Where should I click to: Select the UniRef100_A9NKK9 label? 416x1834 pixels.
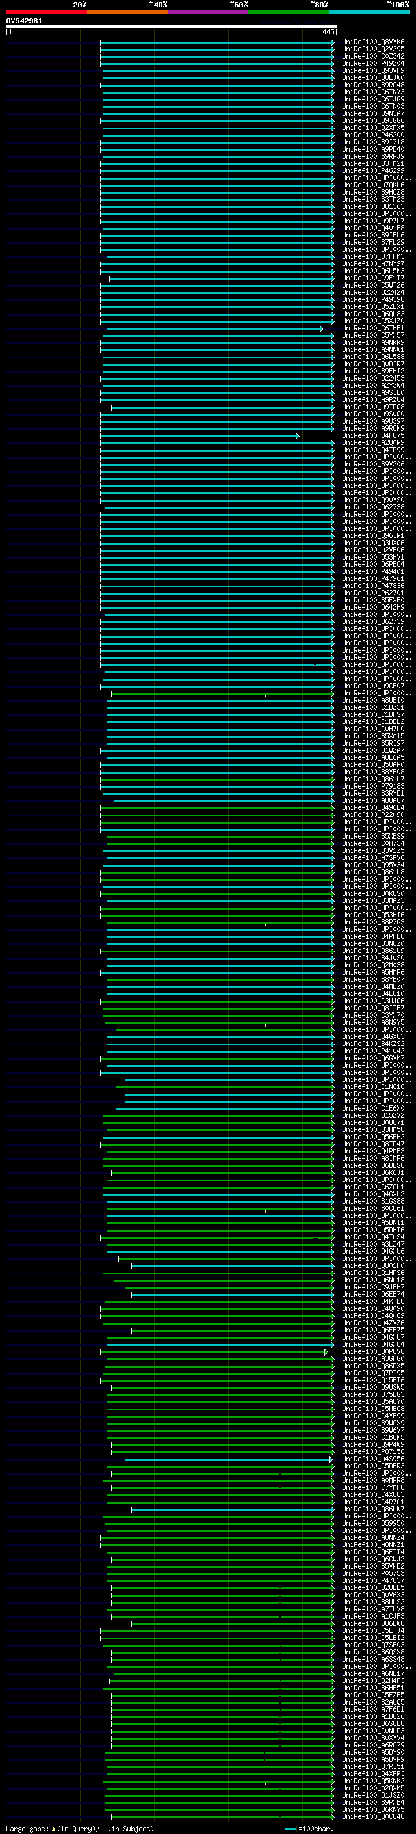click(x=372, y=342)
